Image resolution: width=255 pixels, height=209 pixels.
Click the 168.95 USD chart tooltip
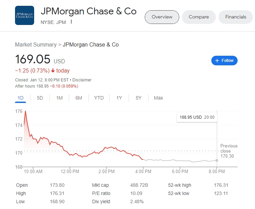tap(197, 117)
